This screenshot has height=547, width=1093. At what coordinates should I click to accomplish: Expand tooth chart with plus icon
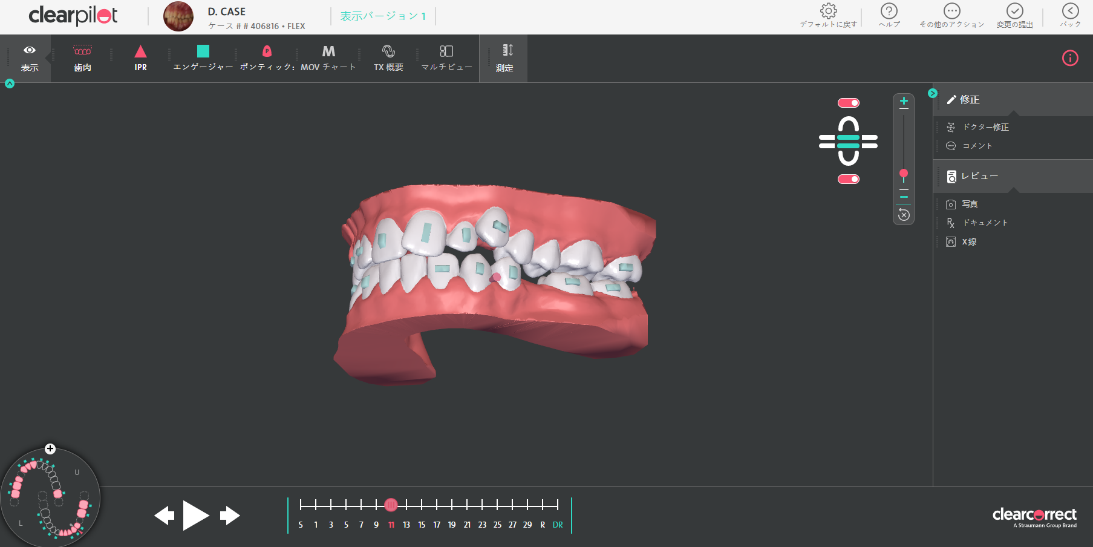[x=50, y=449]
